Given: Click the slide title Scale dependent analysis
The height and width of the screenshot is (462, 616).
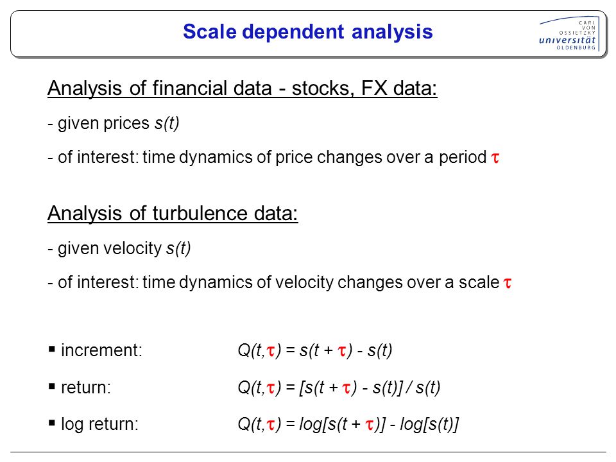Looking at the screenshot, I should point(307,32).
